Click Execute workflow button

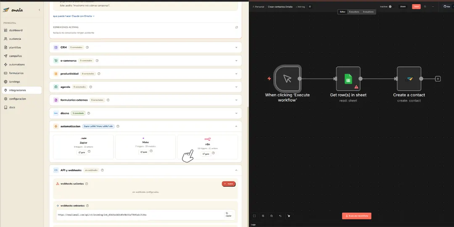tap(356, 216)
